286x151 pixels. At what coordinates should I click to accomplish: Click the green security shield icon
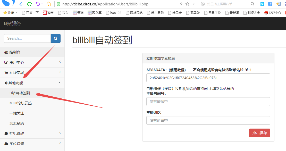pyautogui.click(x=58, y=4)
